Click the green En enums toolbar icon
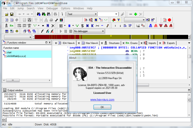 coord(11,26)
